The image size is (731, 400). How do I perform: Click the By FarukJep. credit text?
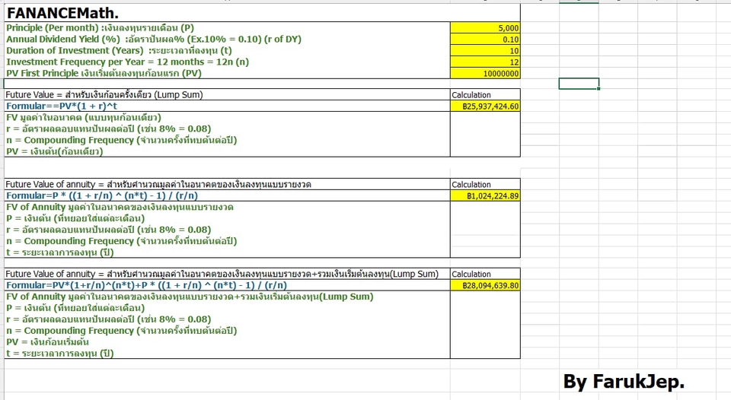pos(623,382)
